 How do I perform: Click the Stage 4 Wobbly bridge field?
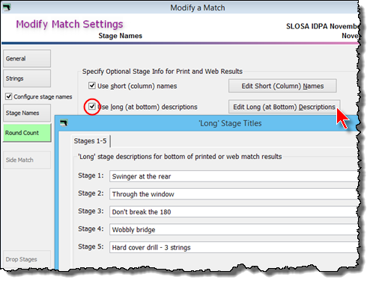(x=234, y=229)
